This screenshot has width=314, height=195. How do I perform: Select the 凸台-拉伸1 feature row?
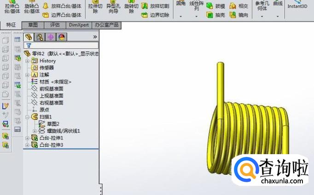coord(47,138)
